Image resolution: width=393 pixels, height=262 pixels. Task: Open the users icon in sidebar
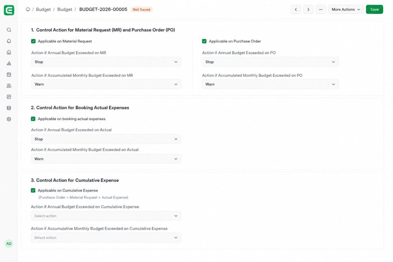tap(9, 86)
